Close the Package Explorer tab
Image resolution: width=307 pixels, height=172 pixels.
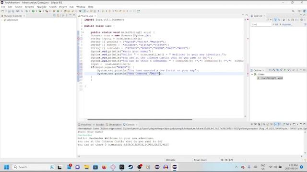pos(24,16)
